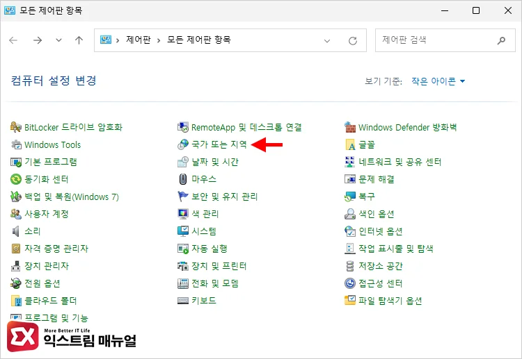Click the 장치 관리자 icon
Image resolution: width=522 pixels, height=359 pixels.
click(15, 266)
